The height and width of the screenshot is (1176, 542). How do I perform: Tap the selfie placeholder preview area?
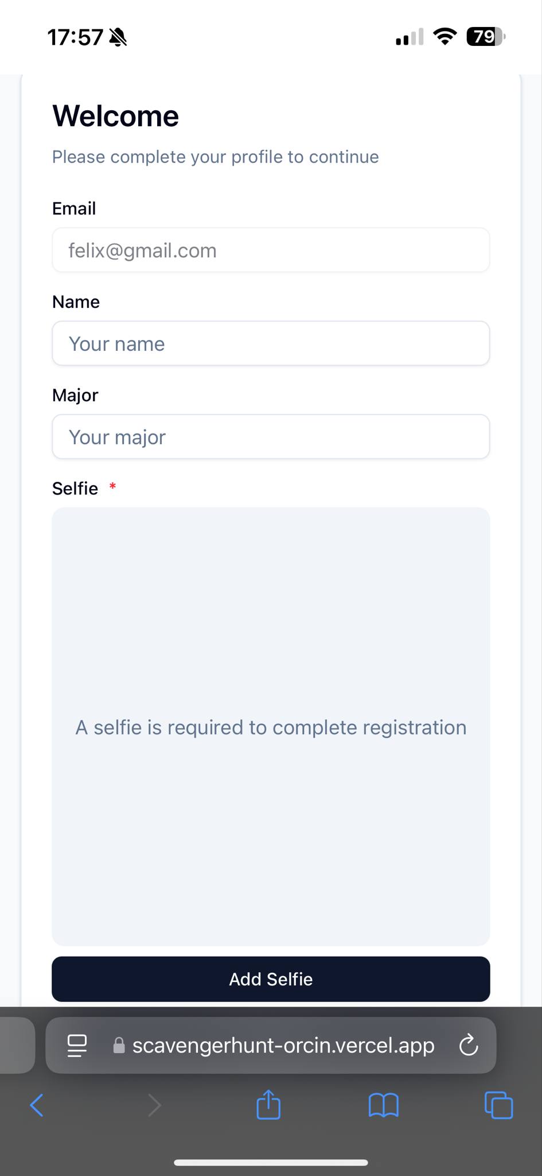271,726
